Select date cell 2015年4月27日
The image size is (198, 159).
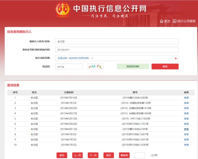(x=69, y=113)
